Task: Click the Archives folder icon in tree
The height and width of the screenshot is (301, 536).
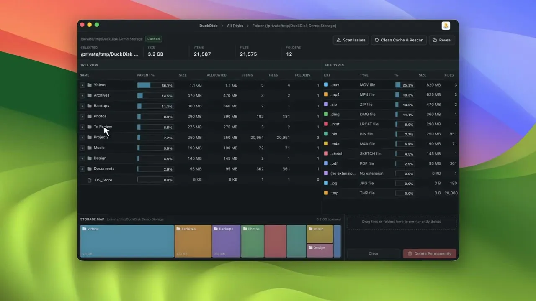Action: 90,95
